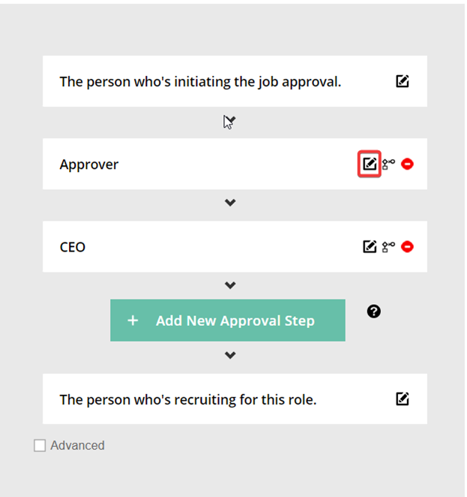Edit the Approver step
Image resolution: width=467 pixels, height=497 pixels.
click(370, 164)
